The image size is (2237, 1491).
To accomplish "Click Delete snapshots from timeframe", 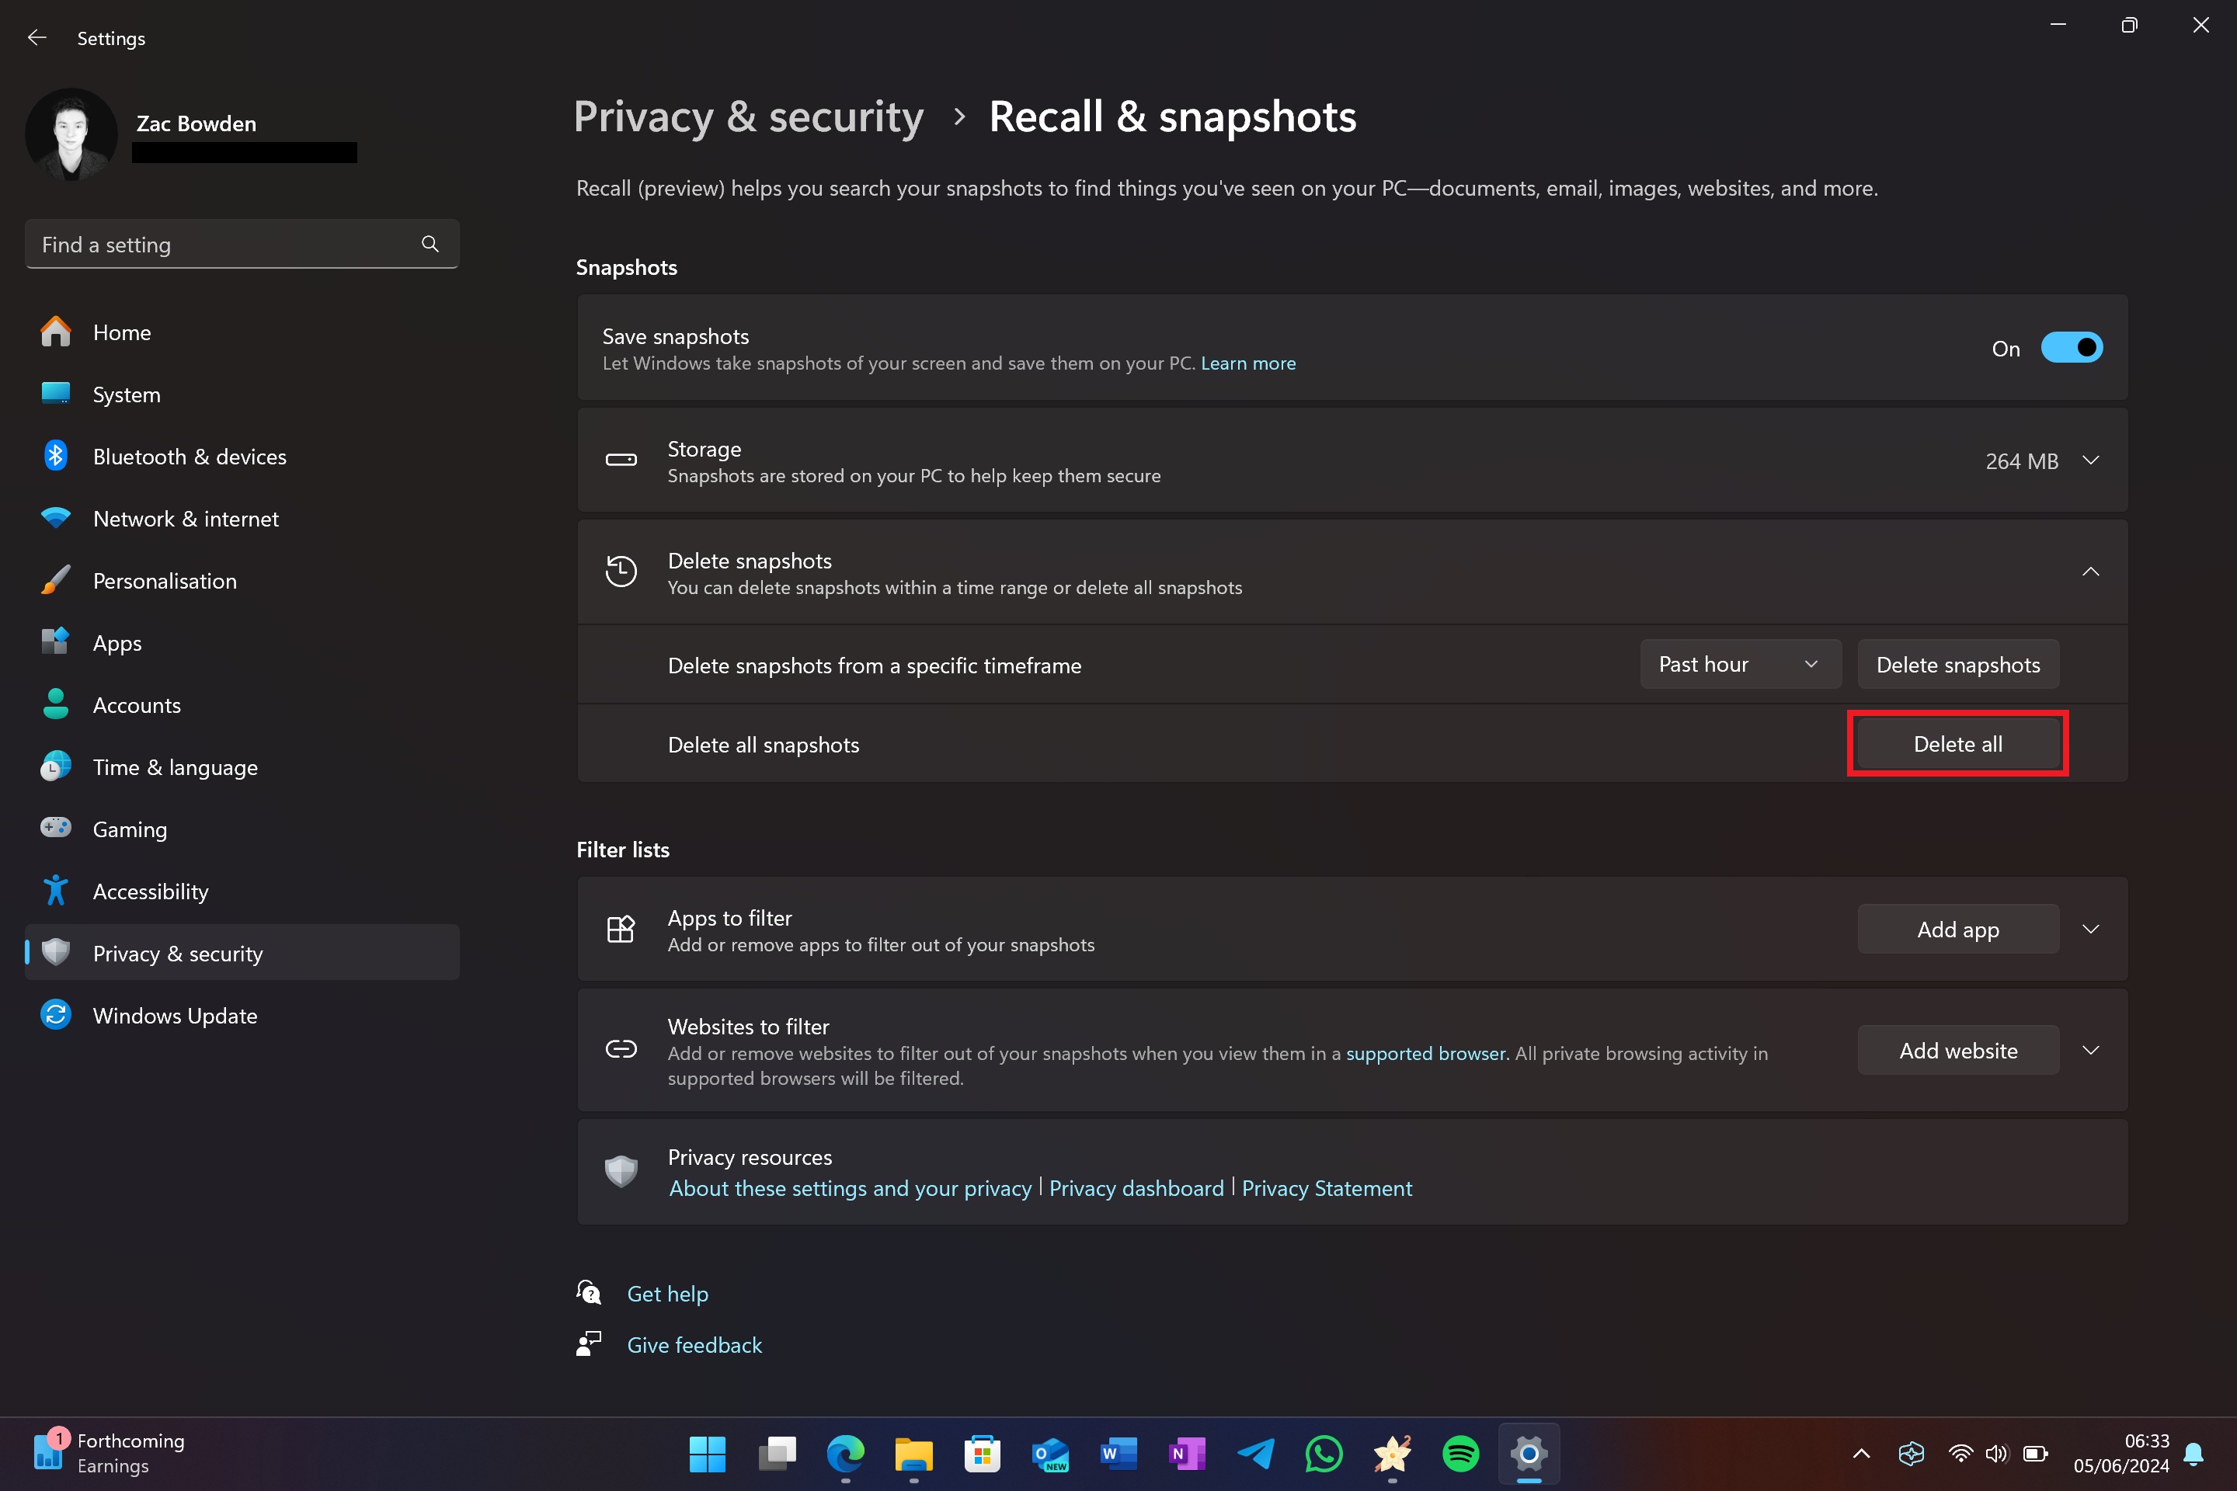I will tap(1957, 664).
